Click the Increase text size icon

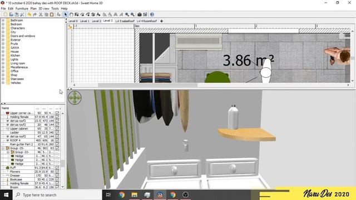point(105,14)
